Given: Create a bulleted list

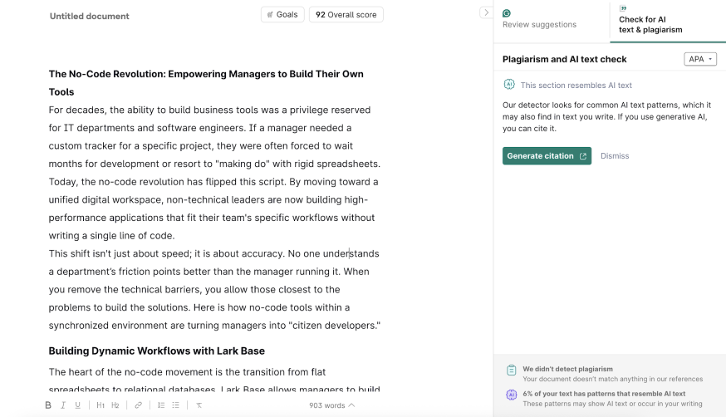Looking at the screenshot, I should coord(176,405).
